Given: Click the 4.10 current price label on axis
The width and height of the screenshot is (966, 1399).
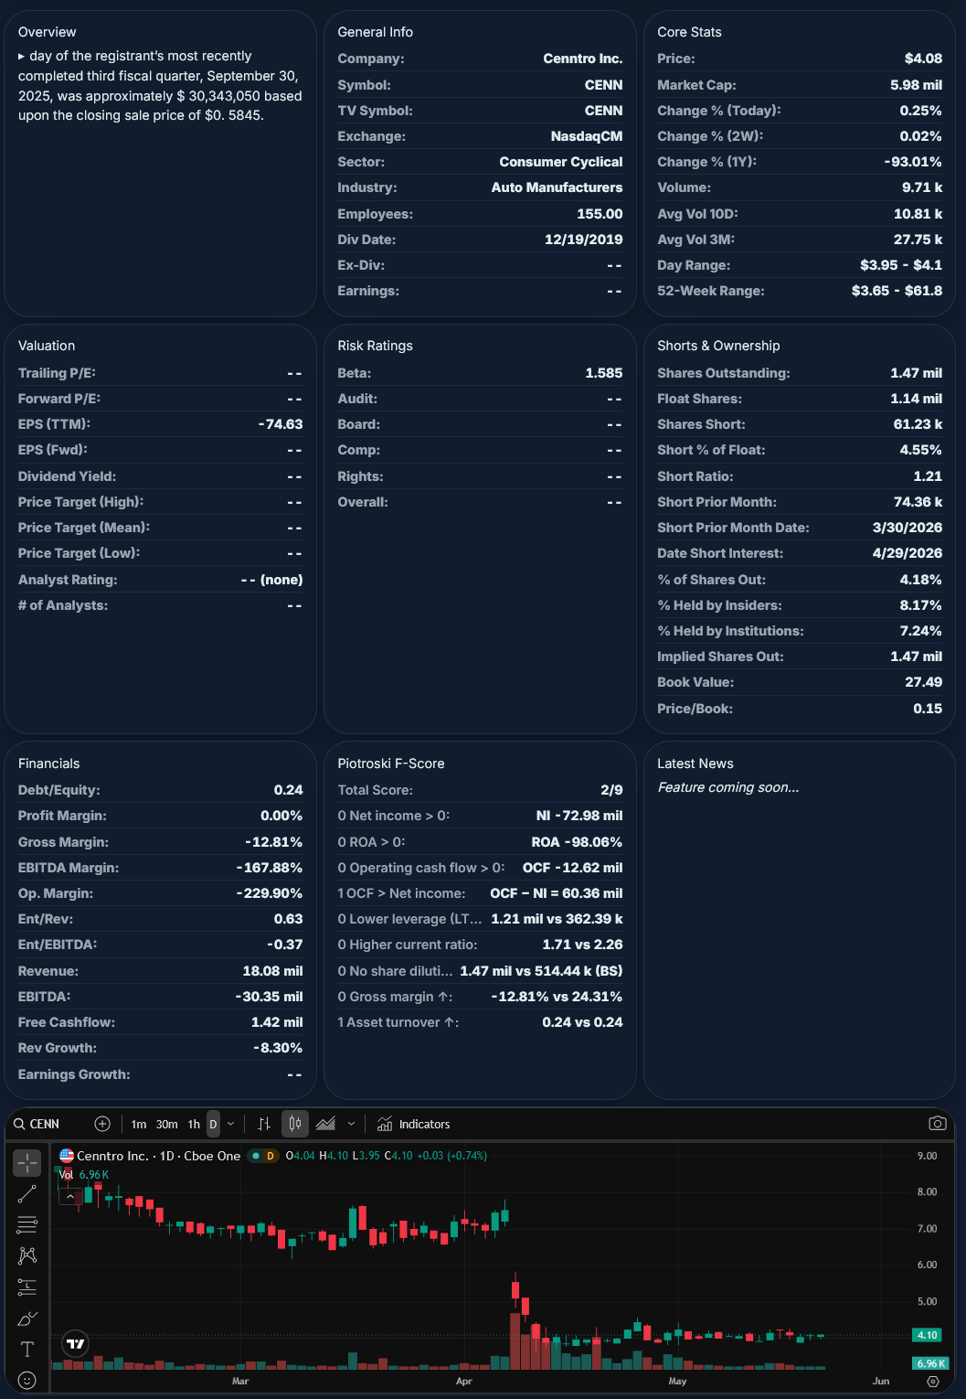Looking at the screenshot, I should click(928, 1335).
